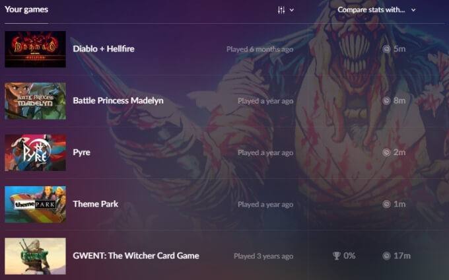Screen dimensions: 449x280
Task: Click the Battle Princess Madelyn cover thumbnail
Action: click(x=35, y=101)
